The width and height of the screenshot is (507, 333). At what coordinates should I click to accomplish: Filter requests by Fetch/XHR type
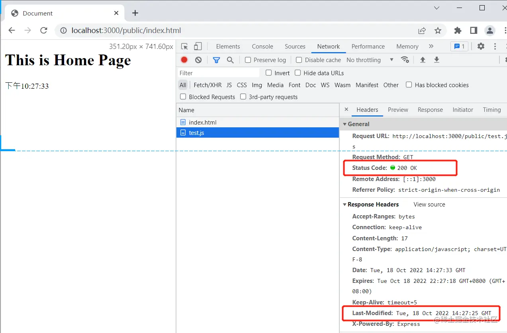tap(207, 85)
